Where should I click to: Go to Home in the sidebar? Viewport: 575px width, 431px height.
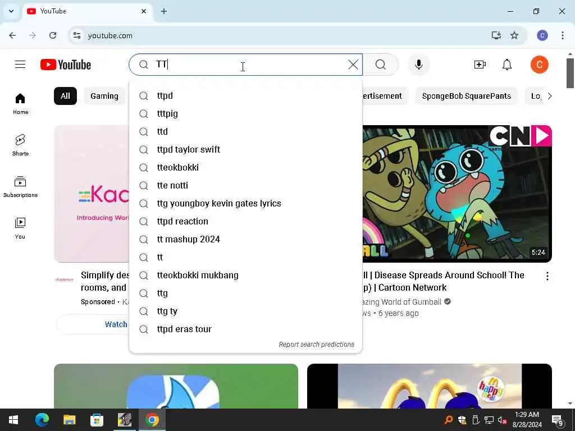(20, 104)
